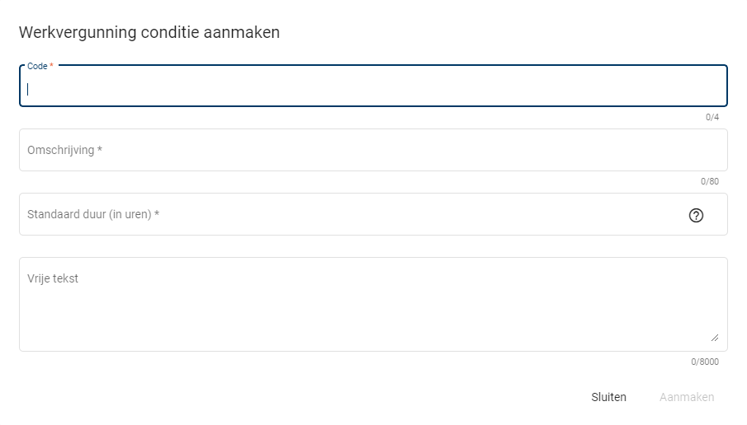Click the asterisk after Standaard duur label
The height and width of the screenshot is (425, 747).
(x=157, y=215)
